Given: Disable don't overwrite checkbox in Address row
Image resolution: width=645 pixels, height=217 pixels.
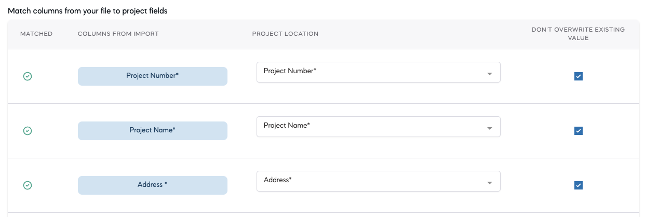Looking at the screenshot, I should coord(578,185).
